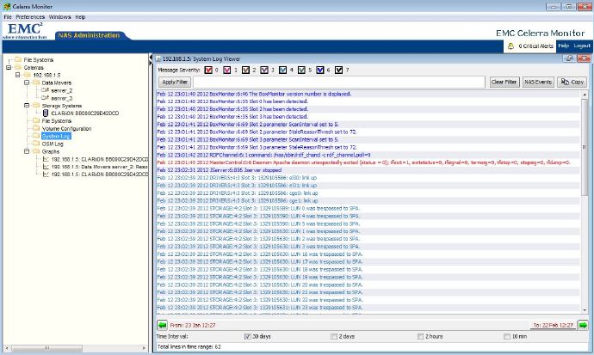
Task: Open the Preferences menu
Action: click(x=30, y=17)
